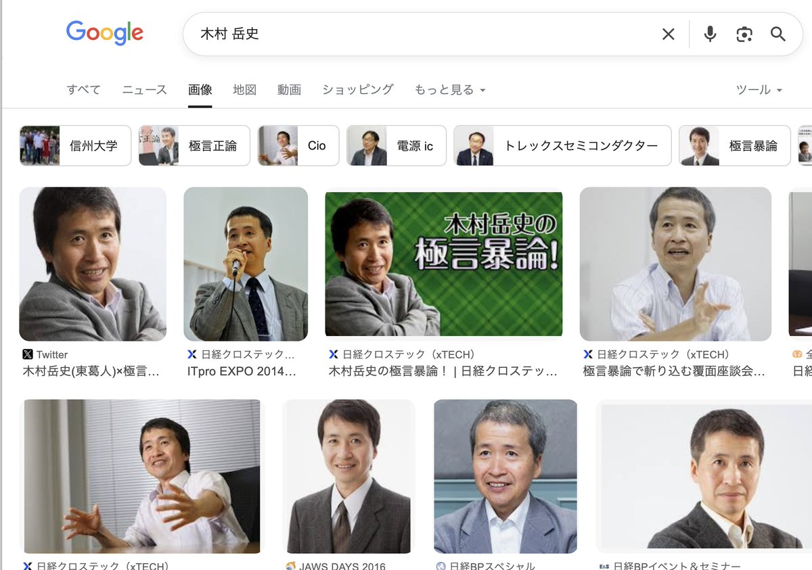Viewport: 812px width, 570px height.
Task: Select the ニュース tab
Action: [143, 89]
